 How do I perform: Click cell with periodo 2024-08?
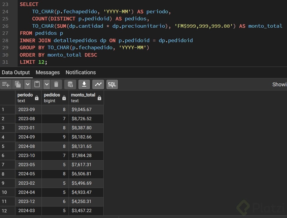coord(28,146)
